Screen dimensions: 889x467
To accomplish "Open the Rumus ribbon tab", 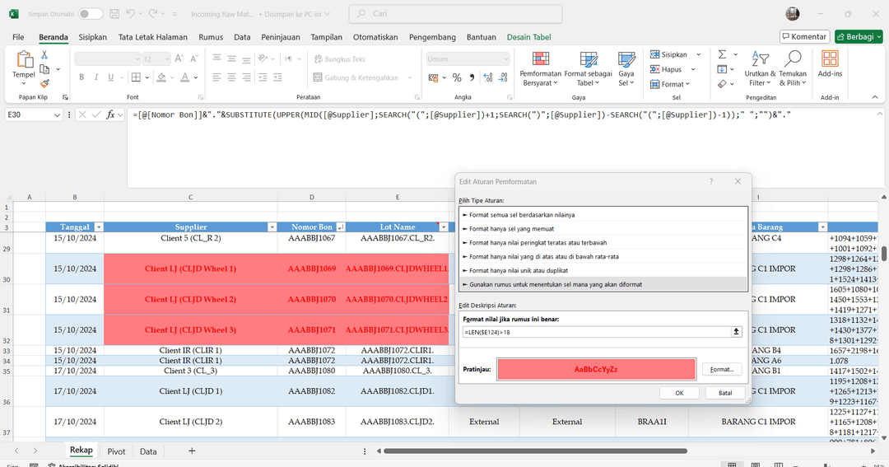I will pyautogui.click(x=211, y=37).
